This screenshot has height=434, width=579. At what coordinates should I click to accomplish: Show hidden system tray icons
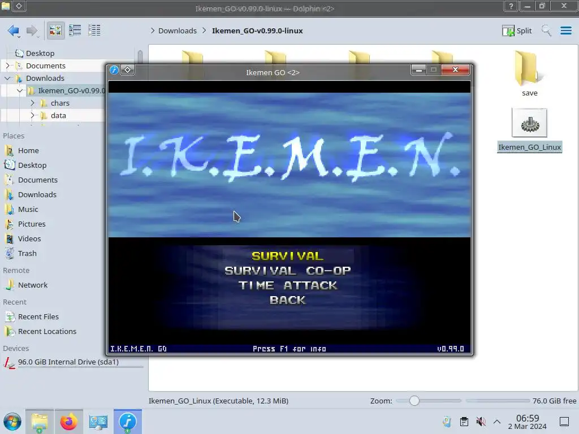click(497, 422)
